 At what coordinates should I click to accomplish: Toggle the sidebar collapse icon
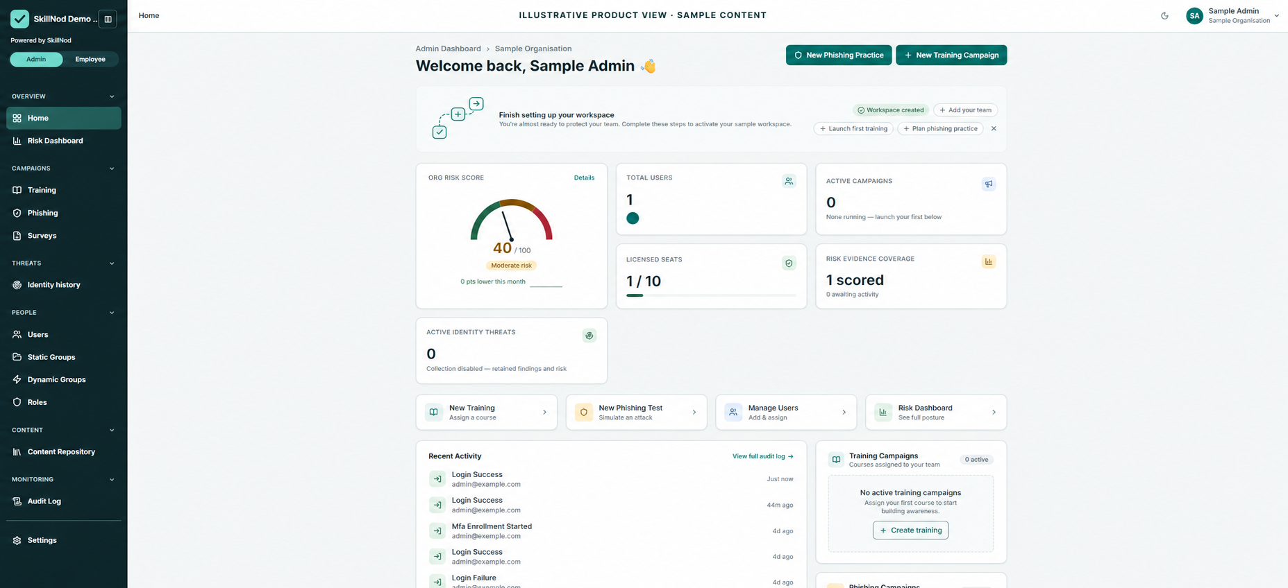pyautogui.click(x=108, y=19)
